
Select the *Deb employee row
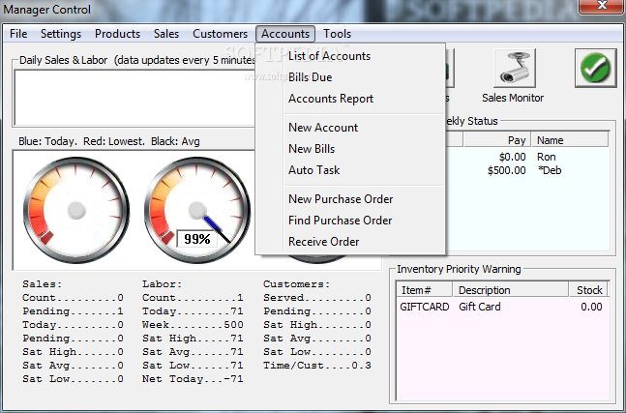pyautogui.click(x=527, y=170)
